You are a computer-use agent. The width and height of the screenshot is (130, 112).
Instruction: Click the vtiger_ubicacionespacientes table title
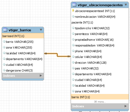(100, 5)
